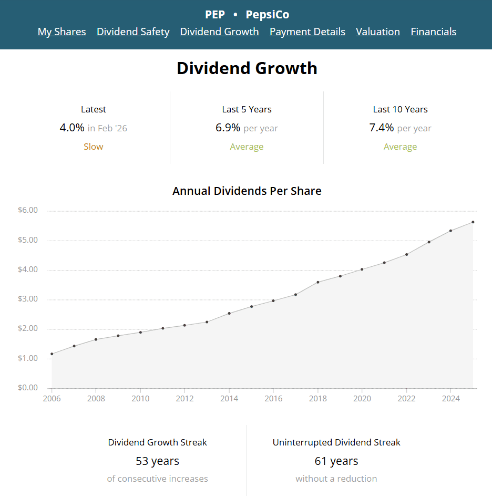Viewport: 492px width, 498px height.
Task: Click 'without a reduction' caption
Action: [x=336, y=479]
